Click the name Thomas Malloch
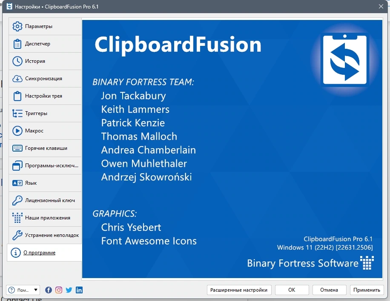 (x=139, y=136)
